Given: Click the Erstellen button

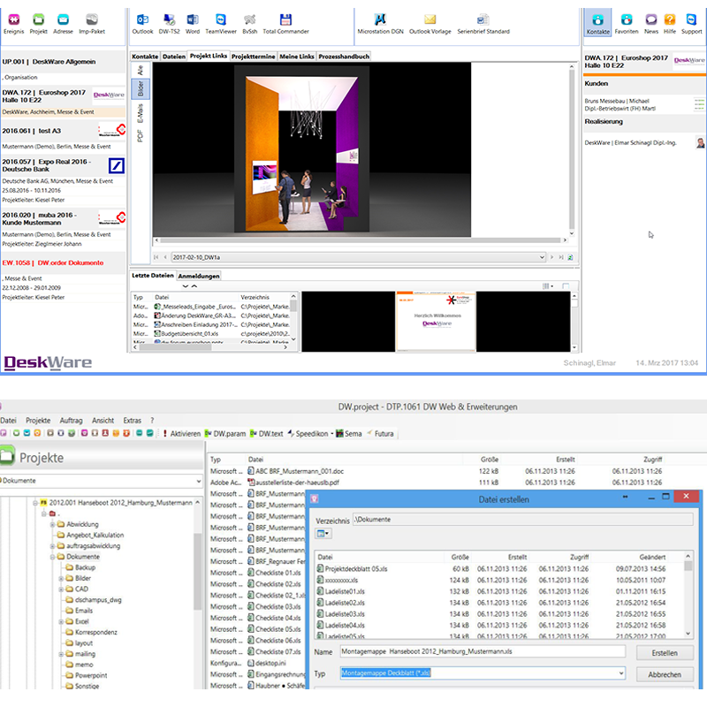Looking at the screenshot, I should [665, 653].
